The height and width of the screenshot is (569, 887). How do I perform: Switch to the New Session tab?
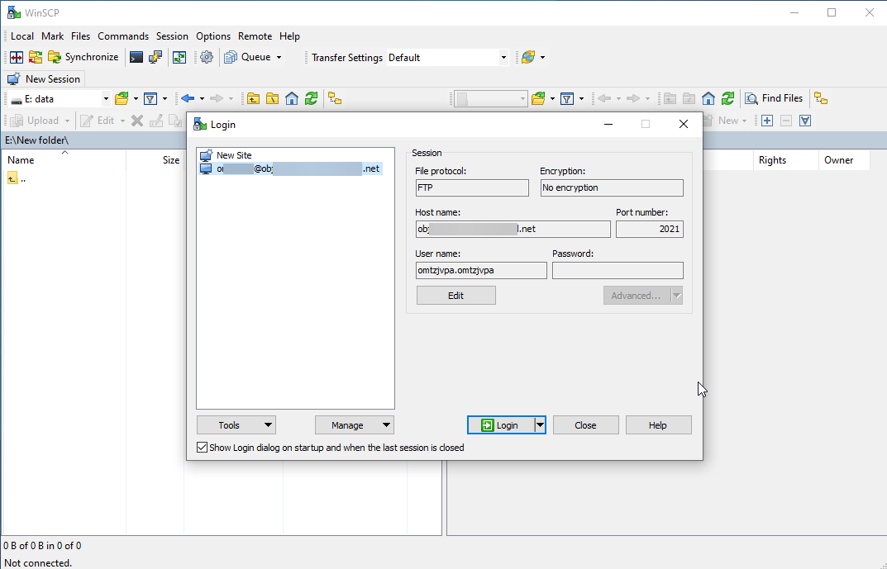coord(45,79)
